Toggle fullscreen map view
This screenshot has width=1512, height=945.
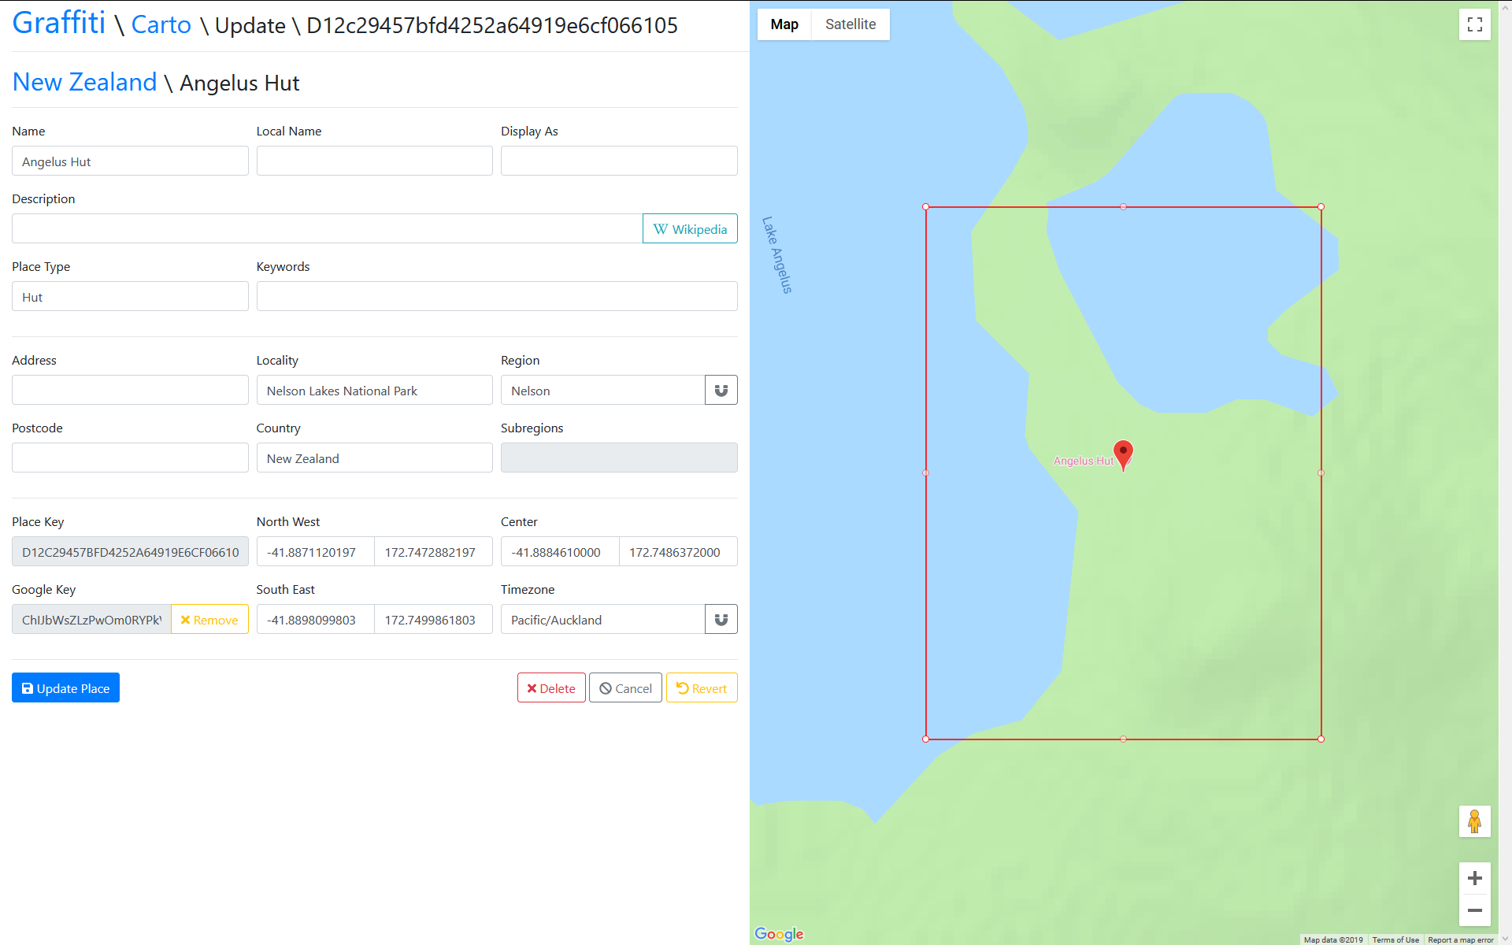(x=1474, y=24)
